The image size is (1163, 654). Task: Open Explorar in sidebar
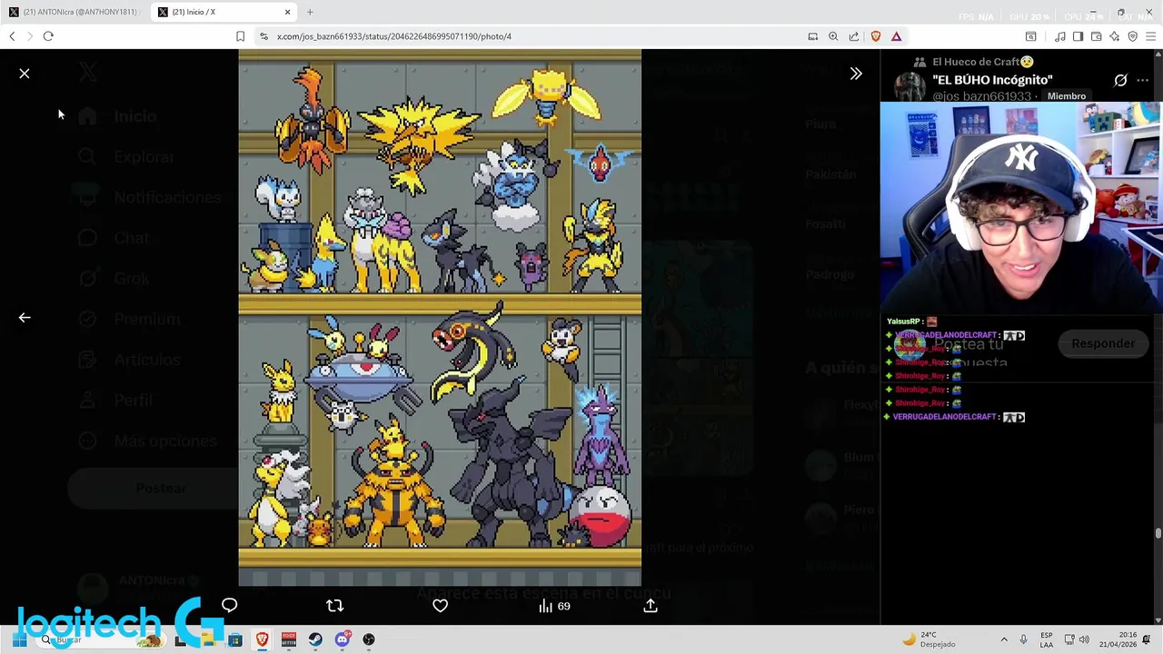pyautogui.click(x=126, y=157)
